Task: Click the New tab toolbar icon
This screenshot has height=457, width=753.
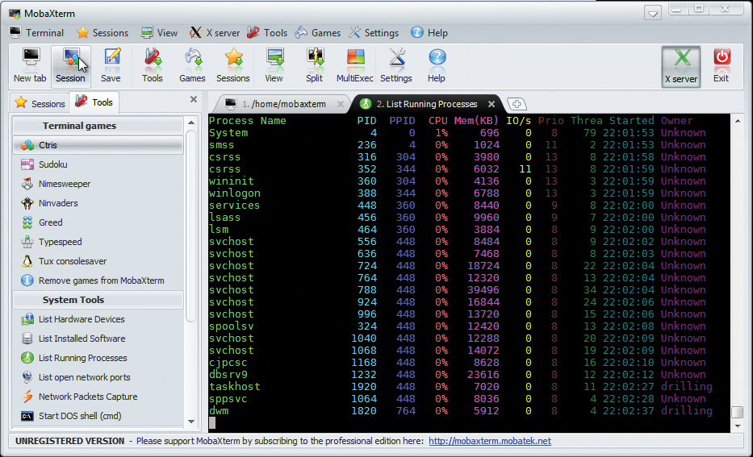Action: [x=30, y=66]
